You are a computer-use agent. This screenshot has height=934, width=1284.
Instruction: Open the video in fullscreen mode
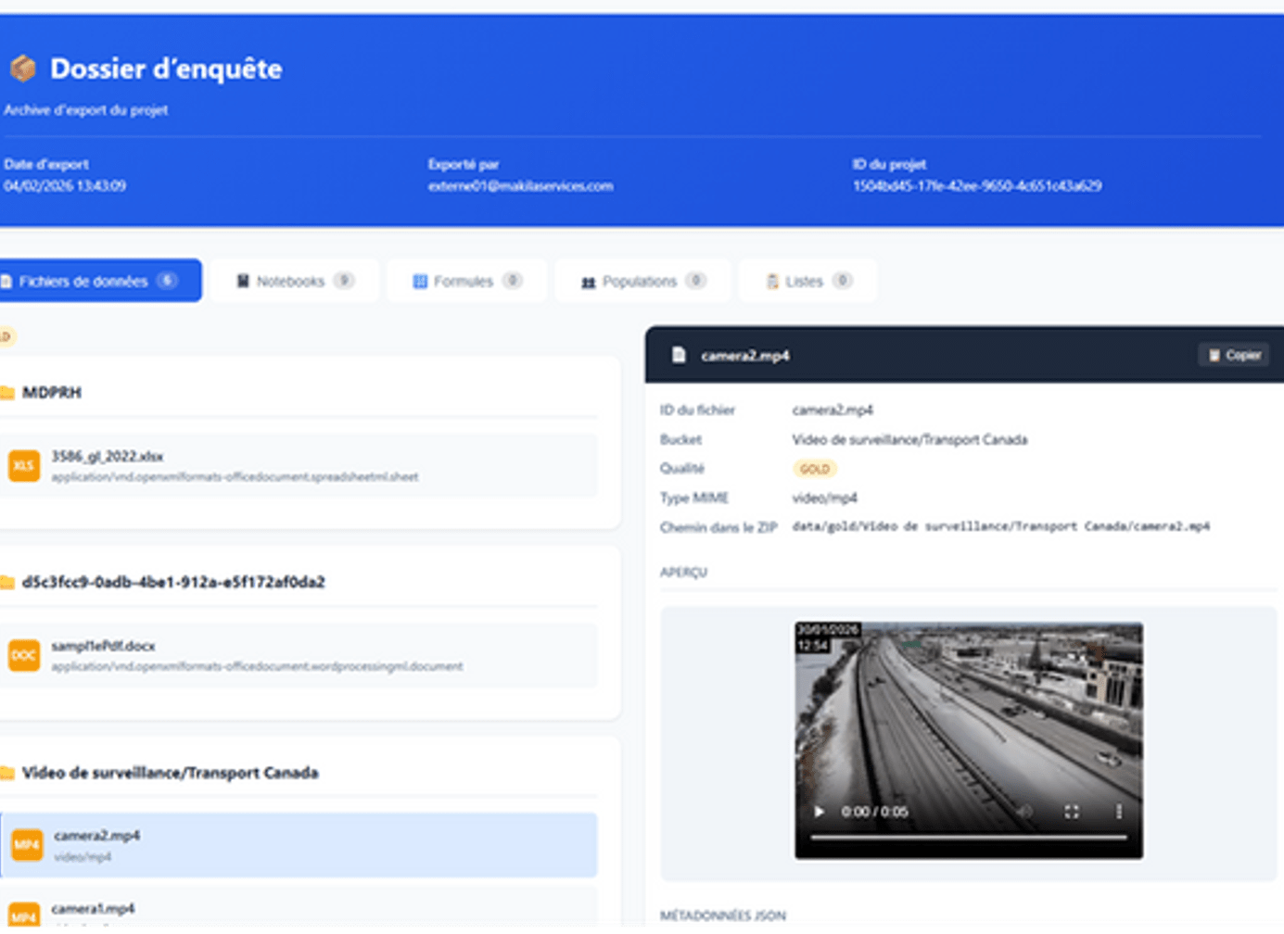pyautogui.click(x=1072, y=812)
